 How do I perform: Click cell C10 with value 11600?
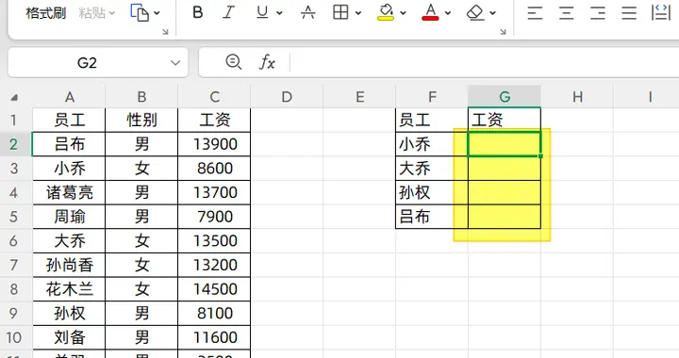(x=214, y=337)
